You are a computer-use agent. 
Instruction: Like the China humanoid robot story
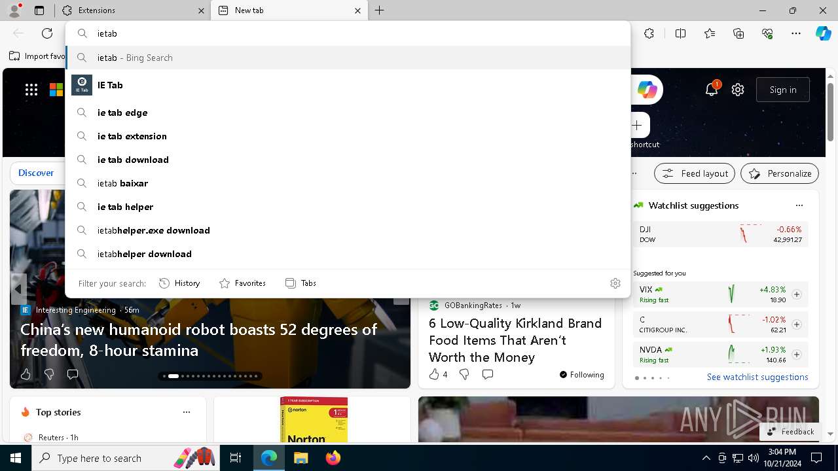(26, 374)
